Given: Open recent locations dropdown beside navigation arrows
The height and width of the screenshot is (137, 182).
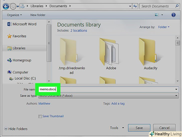Looking at the screenshot, I should (18, 6).
